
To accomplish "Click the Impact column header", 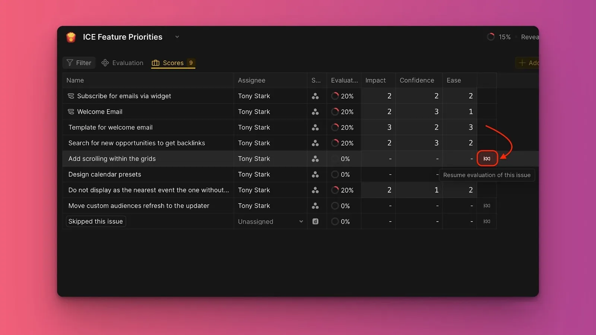I will pyautogui.click(x=375, y=80).
